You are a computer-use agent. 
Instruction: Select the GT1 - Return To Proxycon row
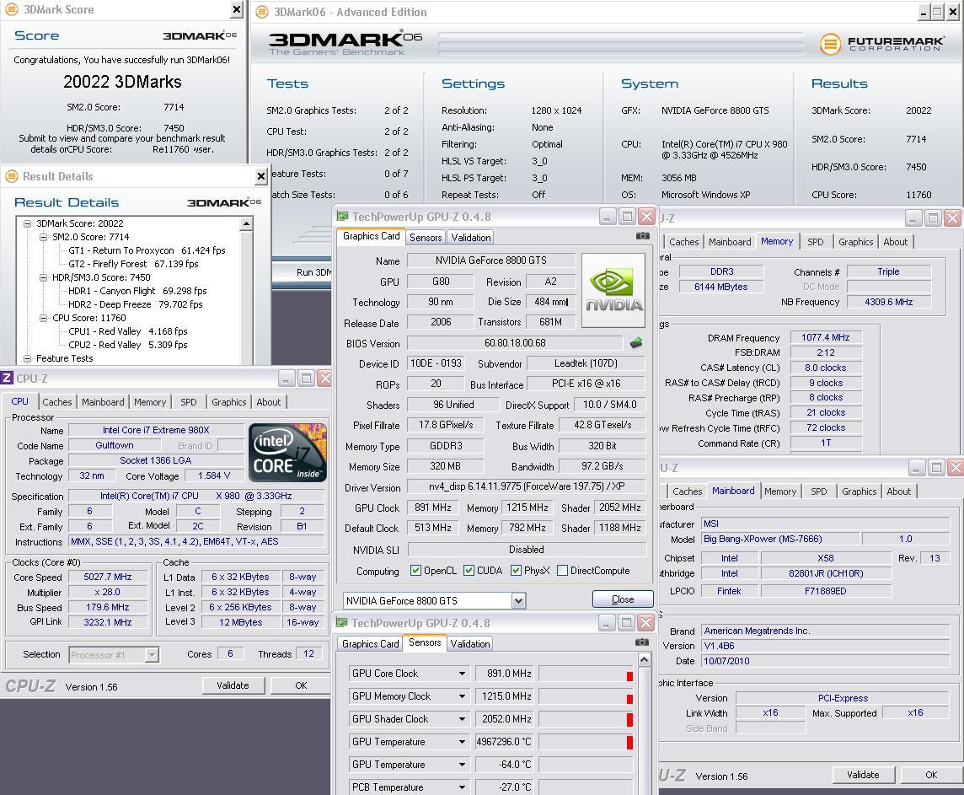[x=147, y=251]
